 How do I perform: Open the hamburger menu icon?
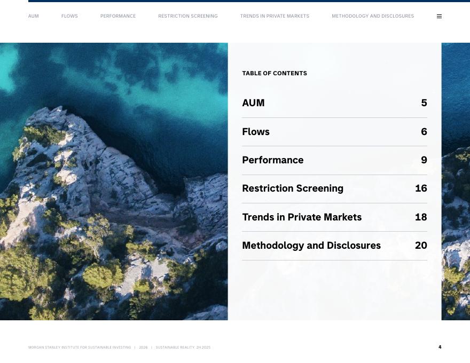tap(439, 16)
